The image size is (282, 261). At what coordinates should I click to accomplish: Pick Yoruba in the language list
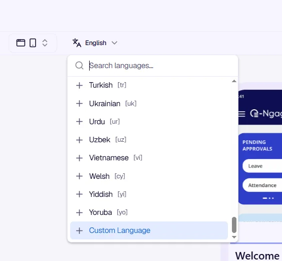click(149, 212)
